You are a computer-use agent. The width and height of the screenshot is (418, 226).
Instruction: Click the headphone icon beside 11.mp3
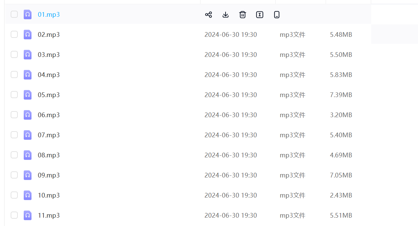pos(27,215)
